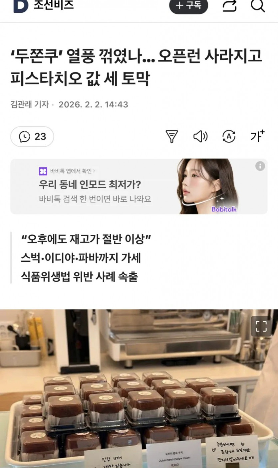
Task: Open the share icon in header
Action: pos(229,6)
